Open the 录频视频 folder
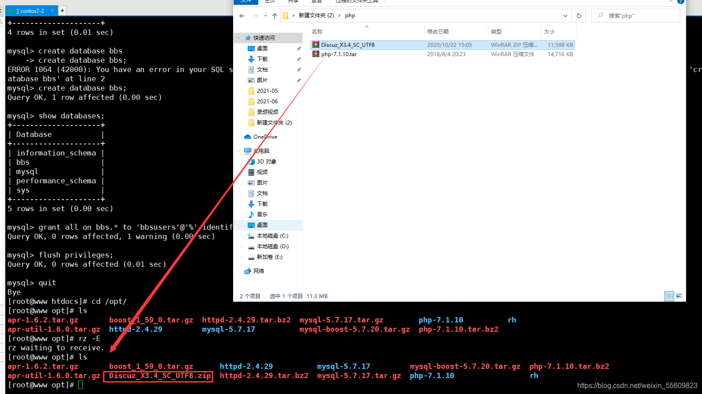 tap(268, 112)
